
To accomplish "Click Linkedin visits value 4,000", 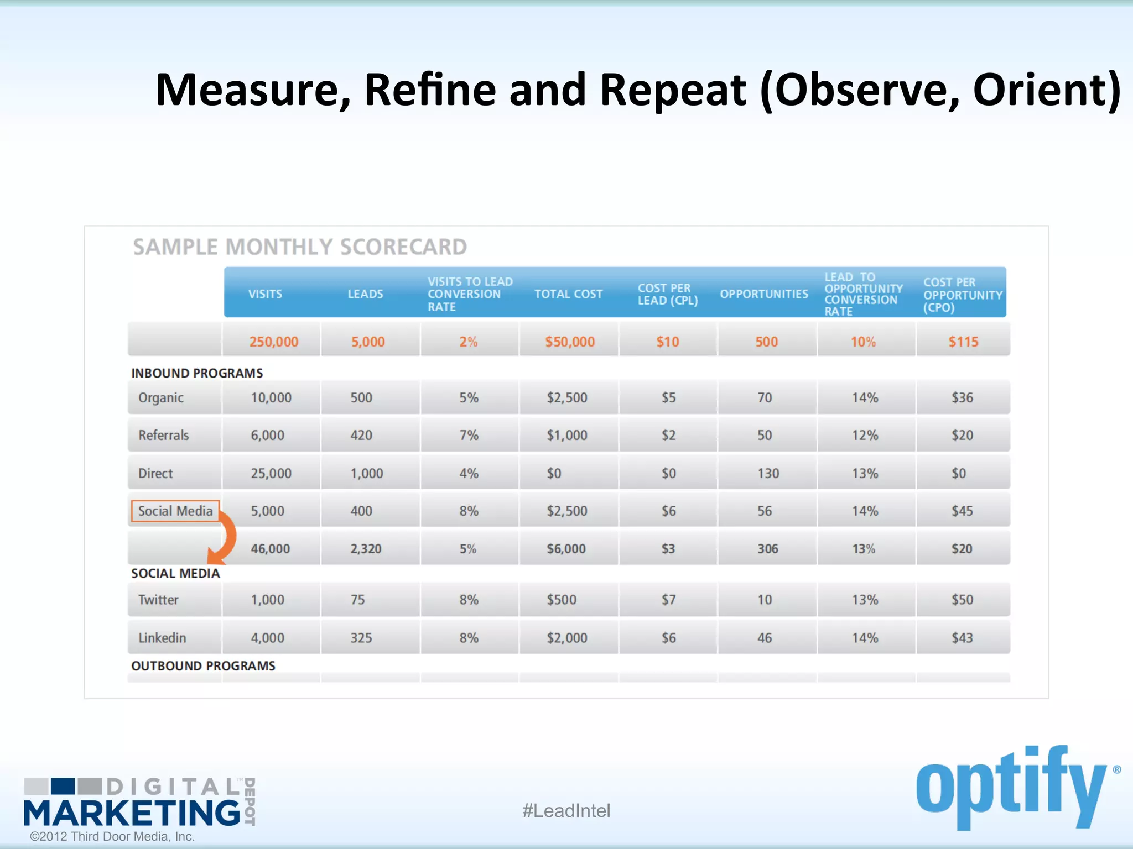I will (x=267, y=638).
